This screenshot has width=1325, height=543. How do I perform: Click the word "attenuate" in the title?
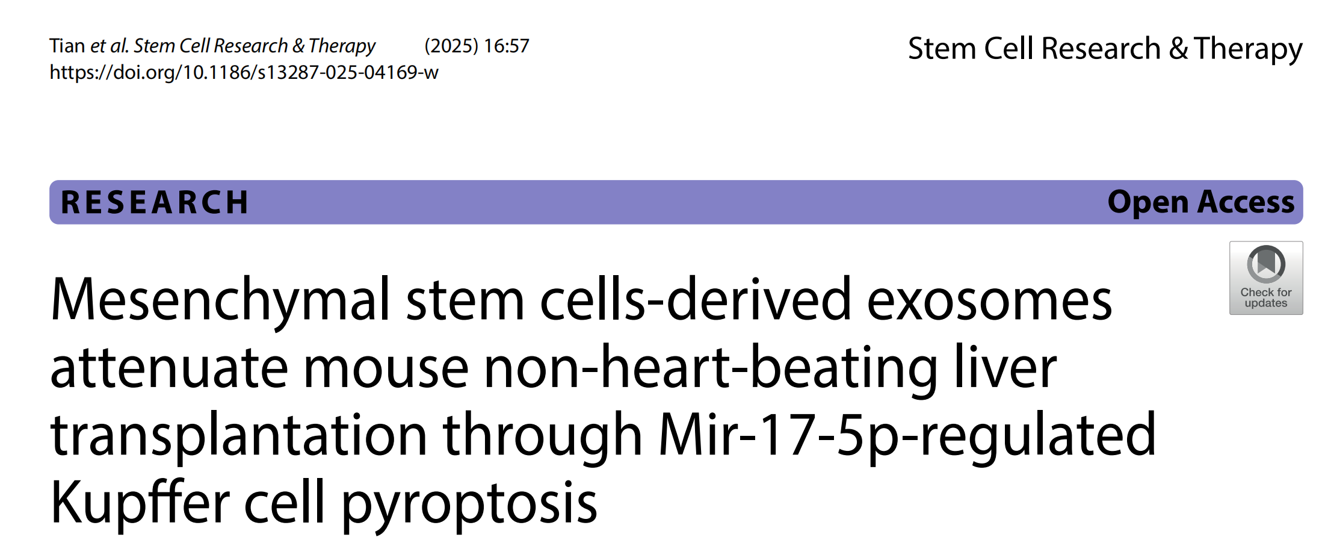click(169, 367)
